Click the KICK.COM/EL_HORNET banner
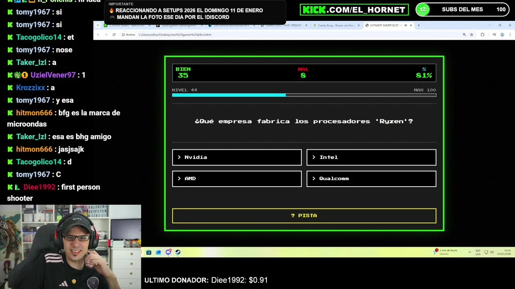 [x=354, y=10]
